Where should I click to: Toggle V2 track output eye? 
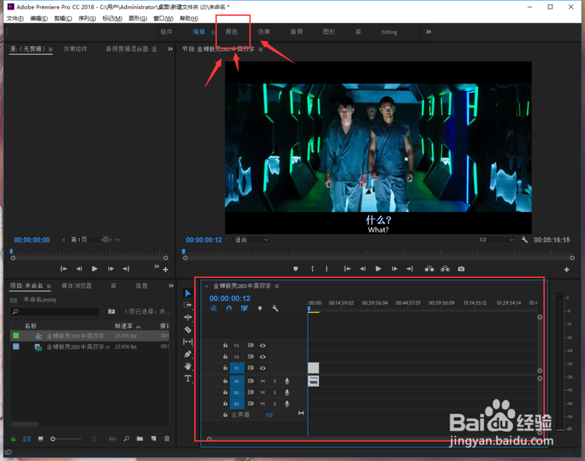click(263, 357)
